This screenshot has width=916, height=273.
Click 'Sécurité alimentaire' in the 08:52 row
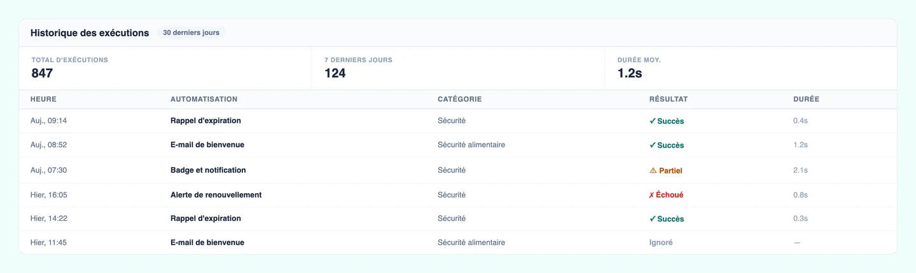click(471, 145)
